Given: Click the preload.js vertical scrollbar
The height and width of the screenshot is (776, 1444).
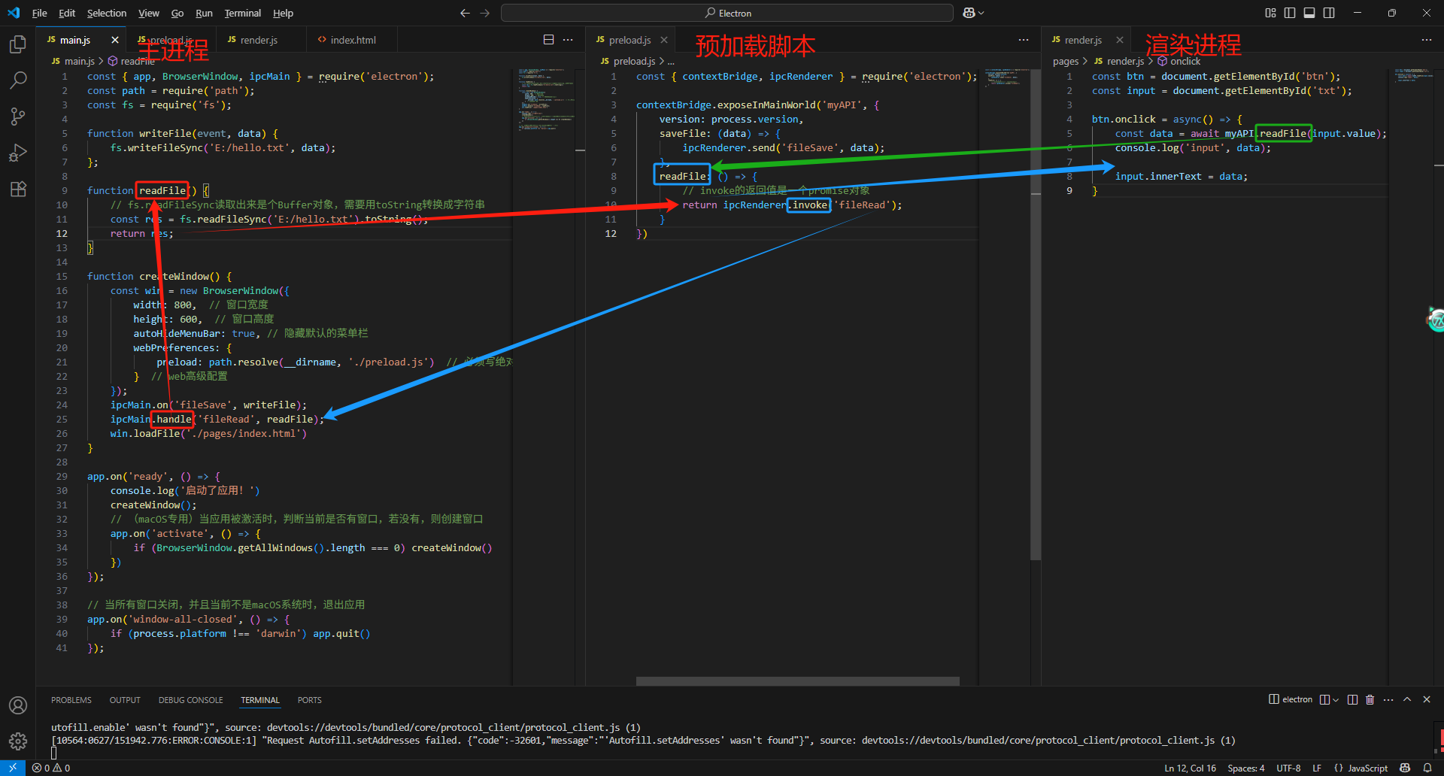Looking at the screenshot, I should 1035,314.
